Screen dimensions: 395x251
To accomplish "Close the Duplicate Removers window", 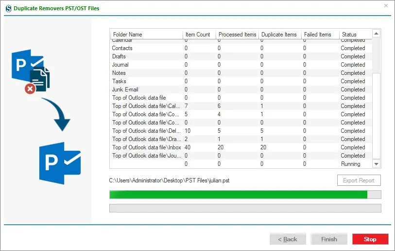I will pyautogui.click(x=386, y=5).
